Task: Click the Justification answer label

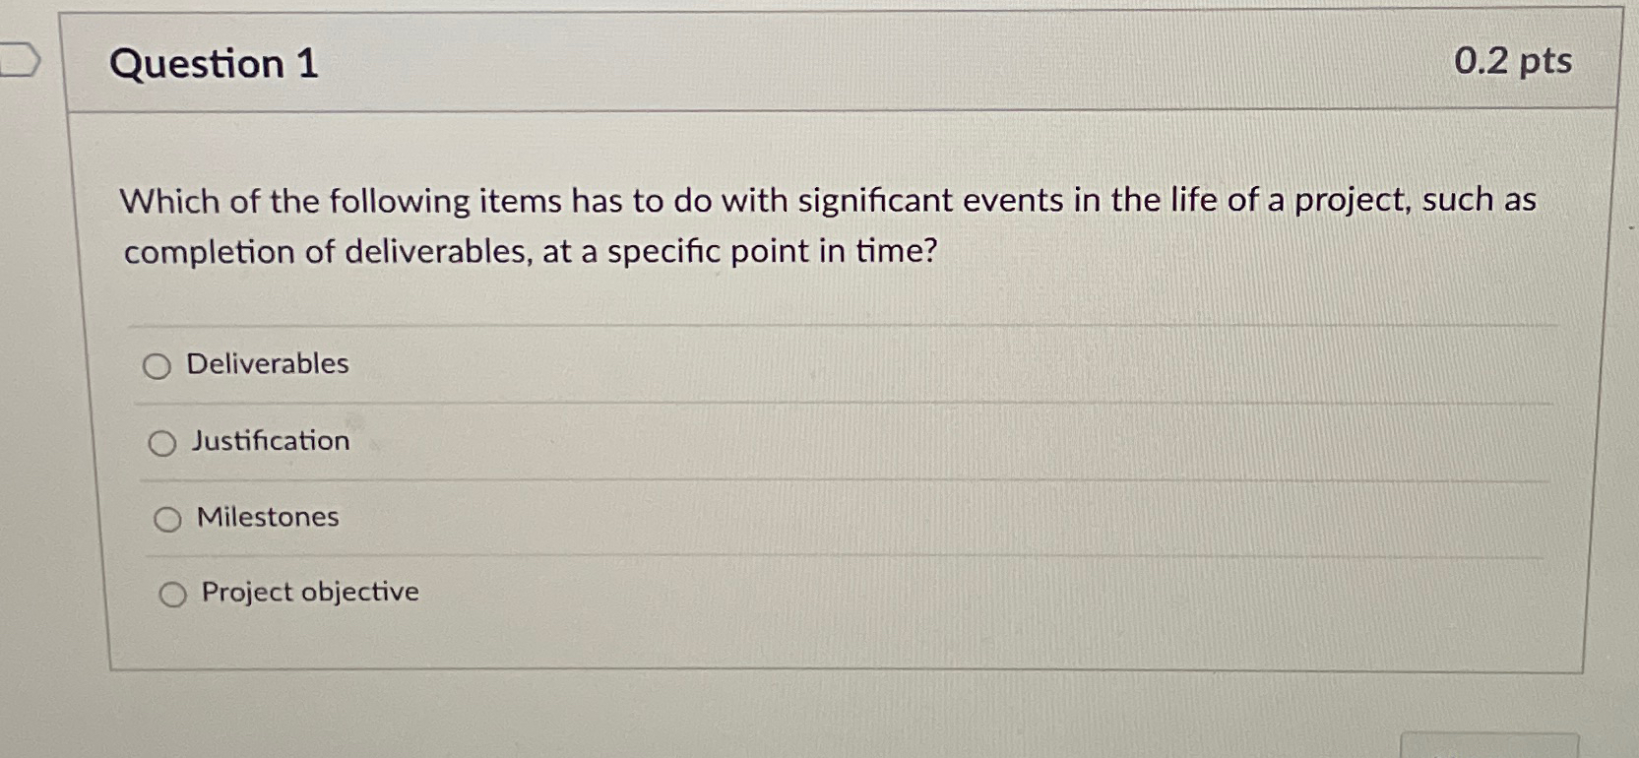Action: tap(271, 442)
